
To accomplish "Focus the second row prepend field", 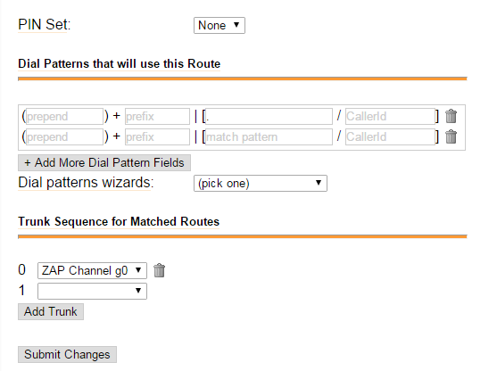I will (64, 136).
